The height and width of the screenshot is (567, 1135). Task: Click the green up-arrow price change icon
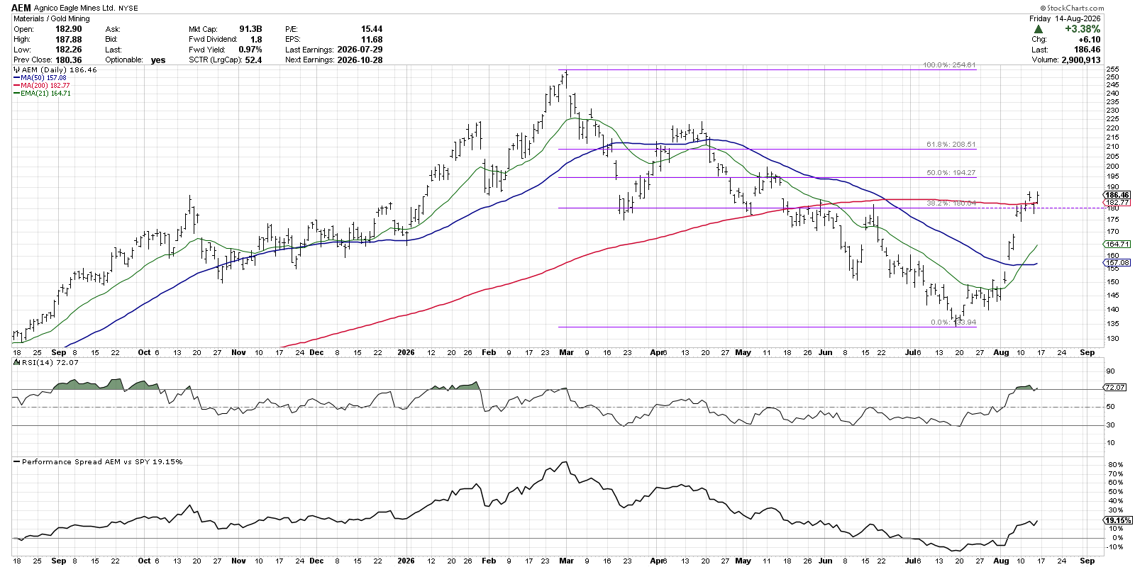click(1039, 29)
